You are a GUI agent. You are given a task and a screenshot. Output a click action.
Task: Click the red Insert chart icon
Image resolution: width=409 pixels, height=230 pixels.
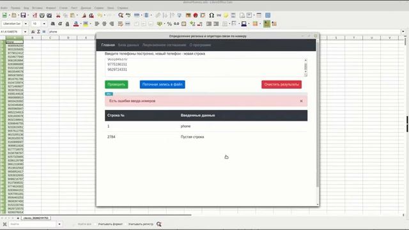(196, 15)
